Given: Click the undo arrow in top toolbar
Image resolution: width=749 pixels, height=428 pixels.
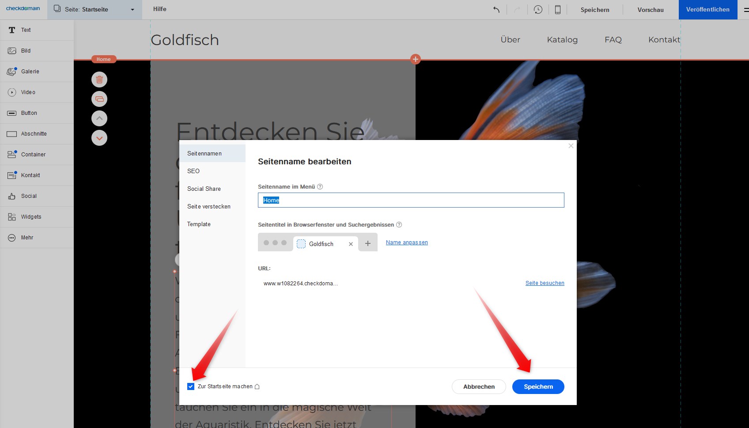Looking at the screenshot, I should point(496,10).
